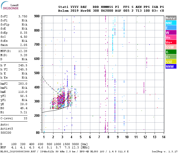The height and width of the screenshot is (153, 178).
Task: Select the X+ light green legend swatch
Action: tap(171, 57)
